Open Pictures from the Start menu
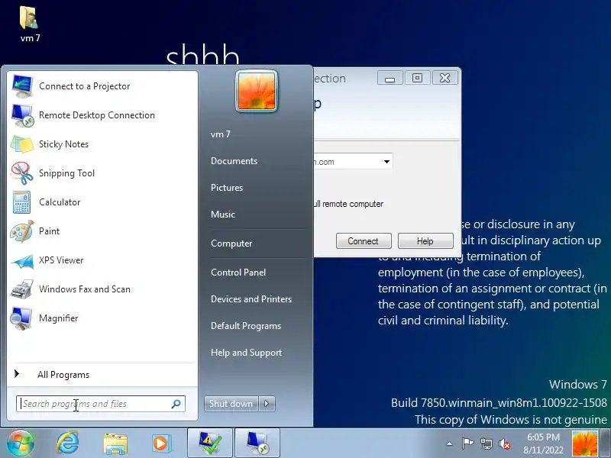Viewport: 611px width, 458px height. pos(227,188)
